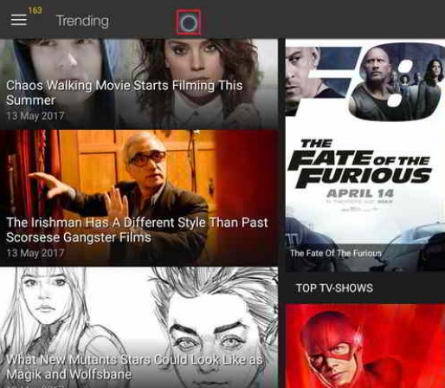Open the hamburger navigation menu
Image resolution: width=445 pixels, height=388 pixels.
[x=19, y=20]
